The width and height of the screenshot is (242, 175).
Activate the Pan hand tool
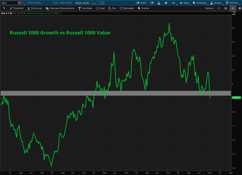112,8
